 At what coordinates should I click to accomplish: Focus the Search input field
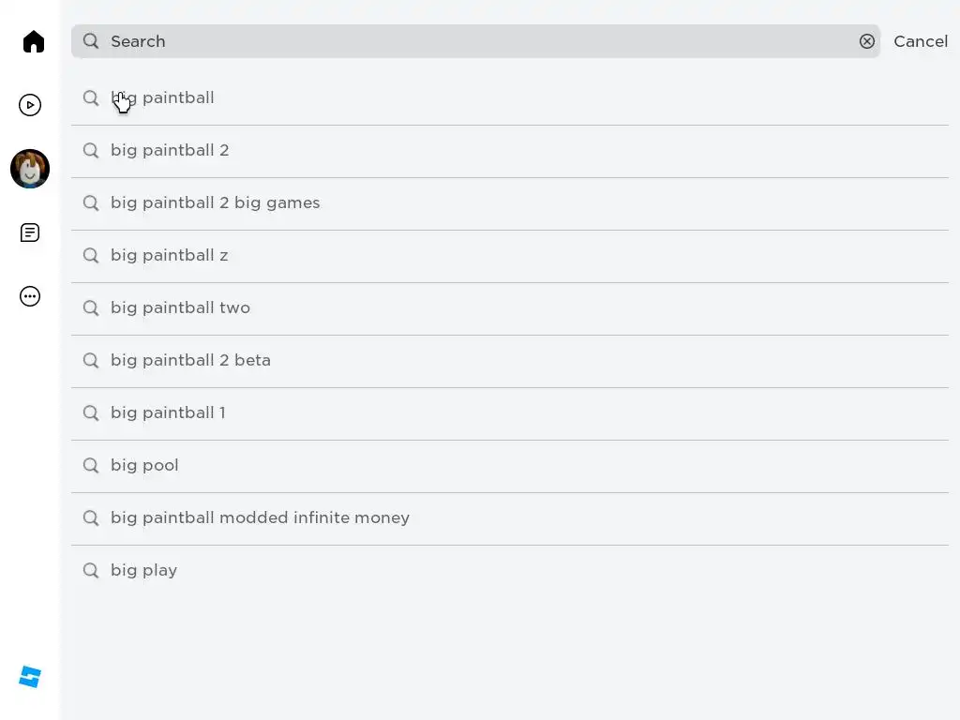click(x=475, y=41)
